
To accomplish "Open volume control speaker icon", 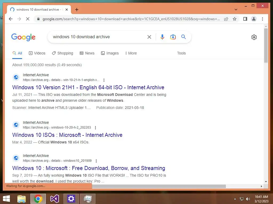I will [x=248, y=199].
